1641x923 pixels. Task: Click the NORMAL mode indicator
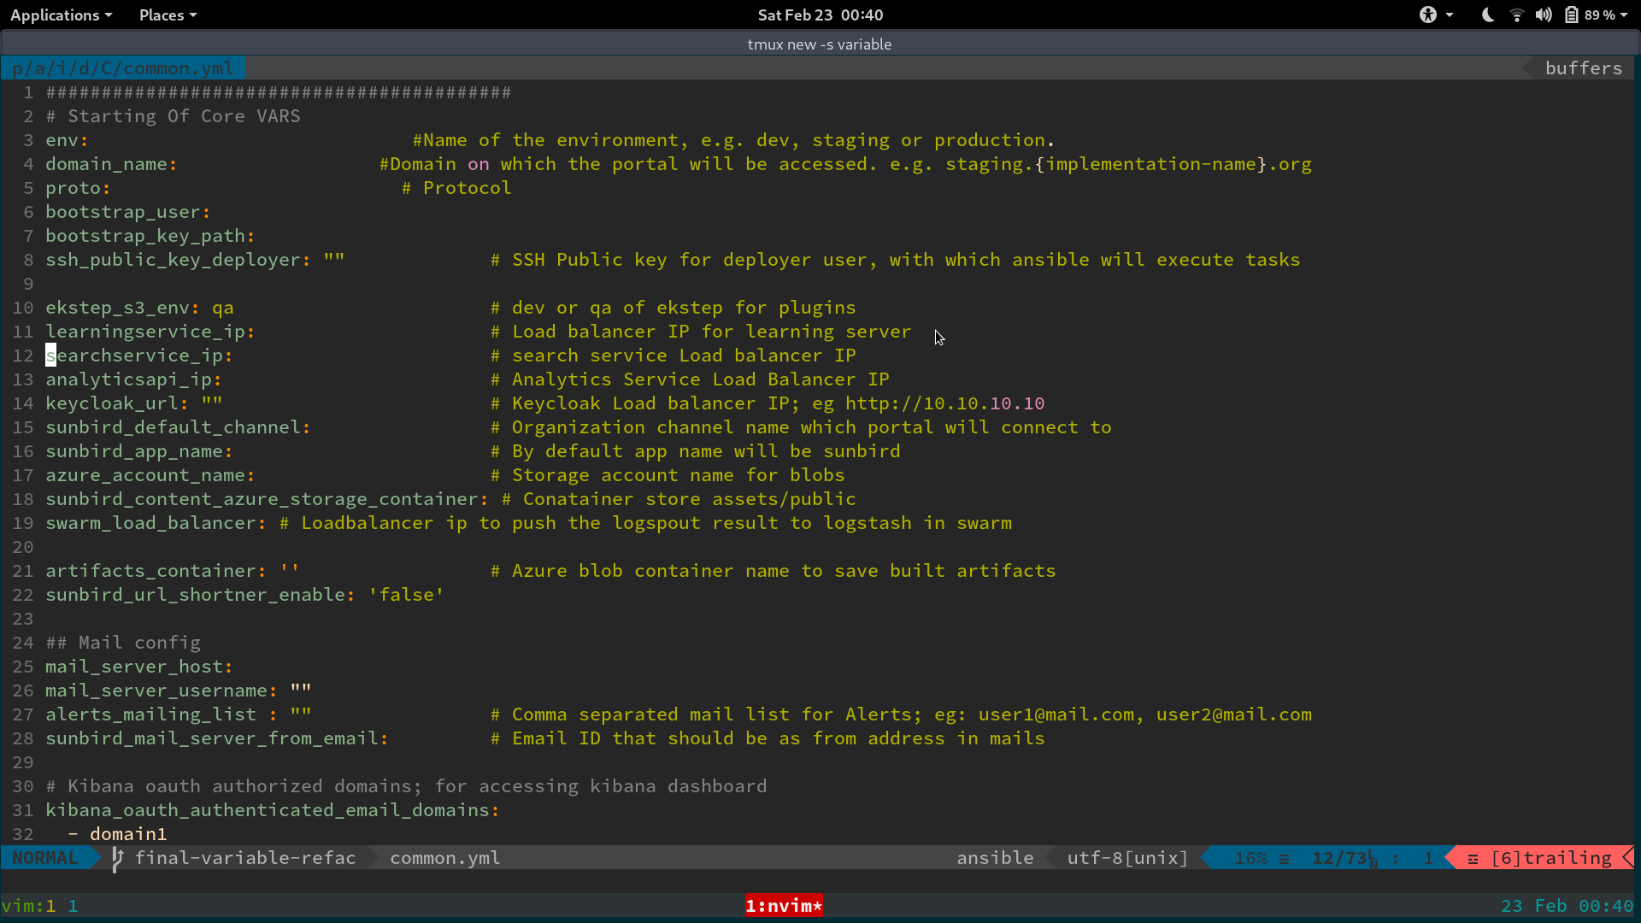[45, 857]
